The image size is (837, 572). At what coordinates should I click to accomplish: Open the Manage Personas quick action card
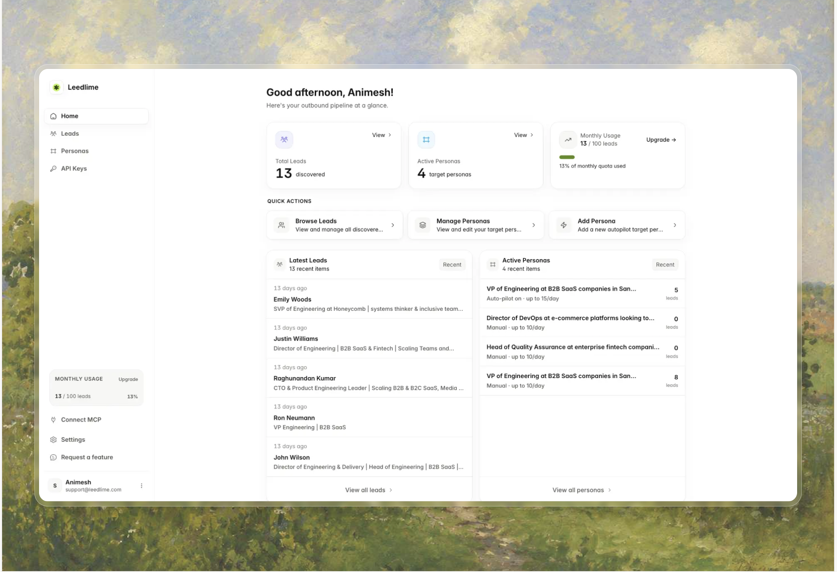pyautogui.click(x=476, y=225)
